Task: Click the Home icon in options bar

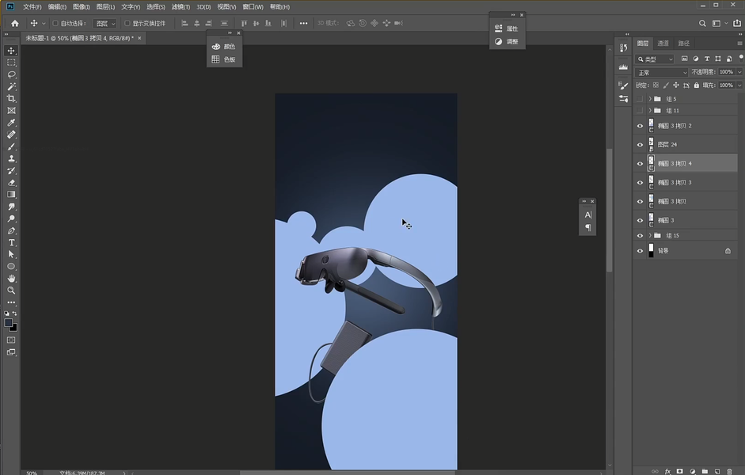Action: pyautogui.click(x=15, y=23)
